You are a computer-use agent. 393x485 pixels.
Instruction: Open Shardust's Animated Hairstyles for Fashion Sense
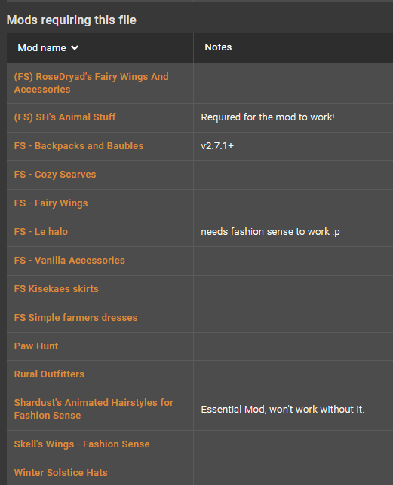94,409
